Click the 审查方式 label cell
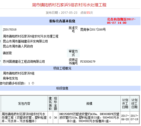Screen dimensions: 141x126 pyautogui.click(x=73, y=53)
